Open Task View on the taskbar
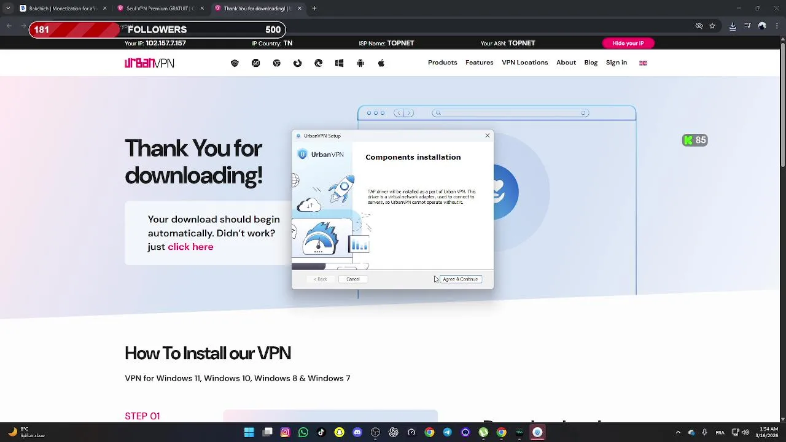This screenshot has height=442, width=786. coord(268,433)
